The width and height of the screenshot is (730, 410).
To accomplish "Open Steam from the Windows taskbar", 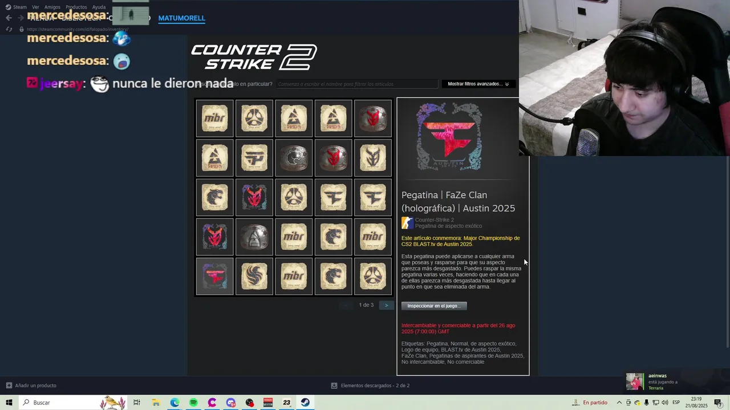I will point(306,403).
